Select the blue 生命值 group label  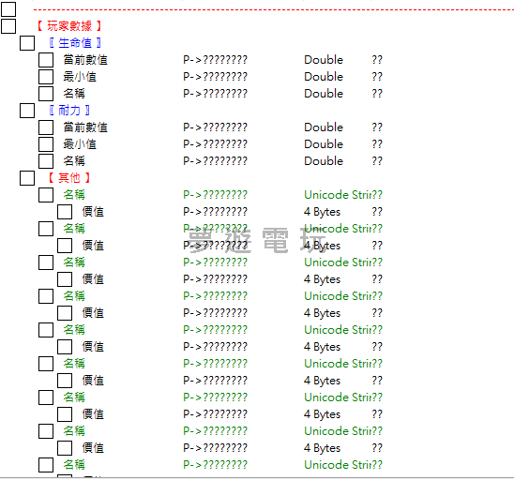click(x=75, y=43)
